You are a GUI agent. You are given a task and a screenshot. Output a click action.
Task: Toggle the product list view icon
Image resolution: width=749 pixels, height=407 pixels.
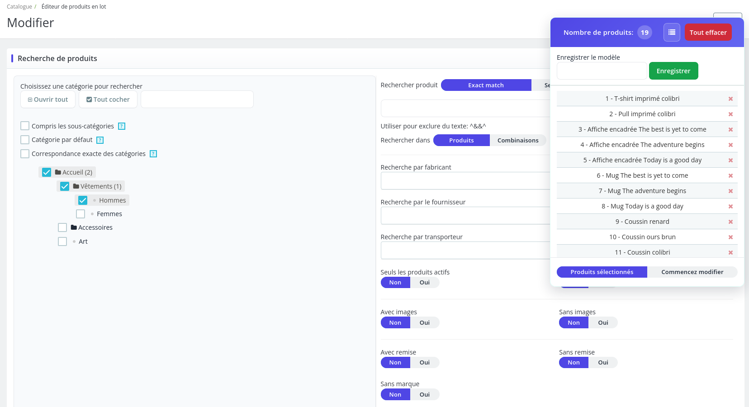coord(672,33)
